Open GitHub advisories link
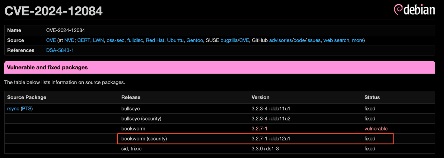 pos(280,40)
